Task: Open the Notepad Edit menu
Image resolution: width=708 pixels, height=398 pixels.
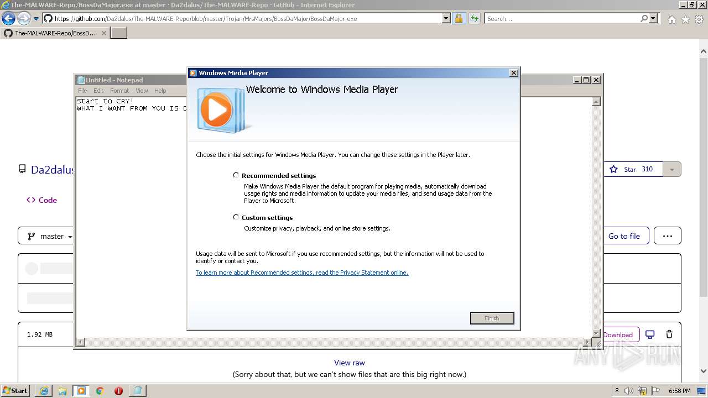Action: pos(98,91)
